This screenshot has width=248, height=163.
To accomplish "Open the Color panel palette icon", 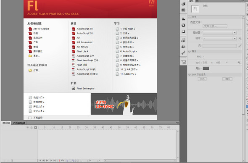I will tap(183, 4).
